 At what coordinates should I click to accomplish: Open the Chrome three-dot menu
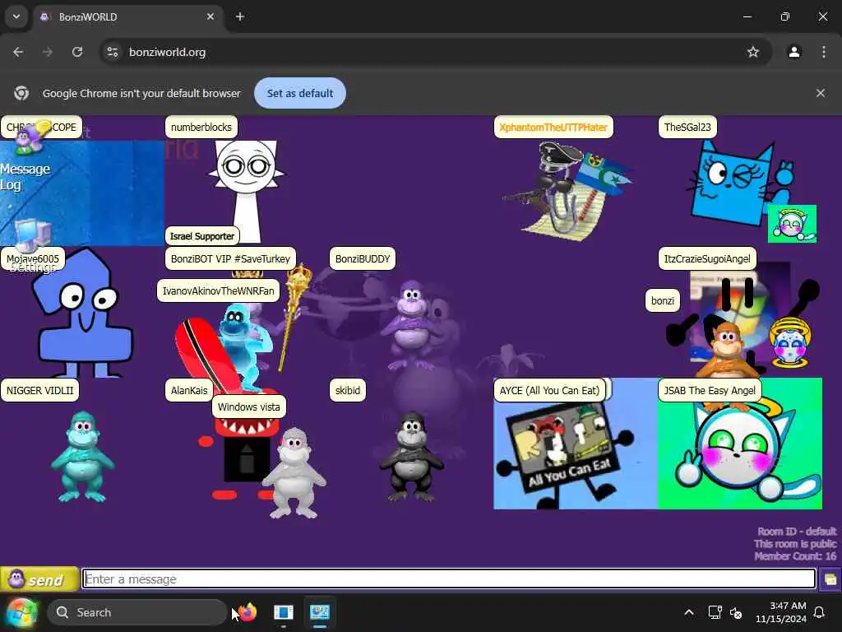[824, 52]
